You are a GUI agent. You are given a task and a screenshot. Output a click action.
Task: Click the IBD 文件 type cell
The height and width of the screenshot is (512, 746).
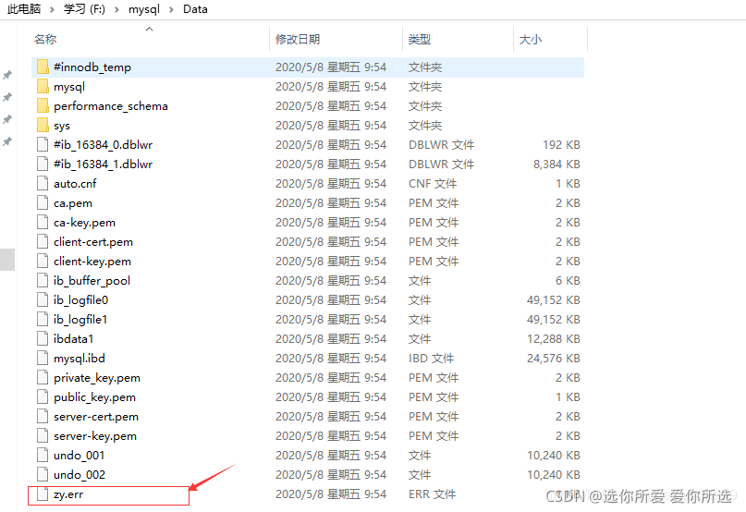pyautogui.click(x=431, y=359)
